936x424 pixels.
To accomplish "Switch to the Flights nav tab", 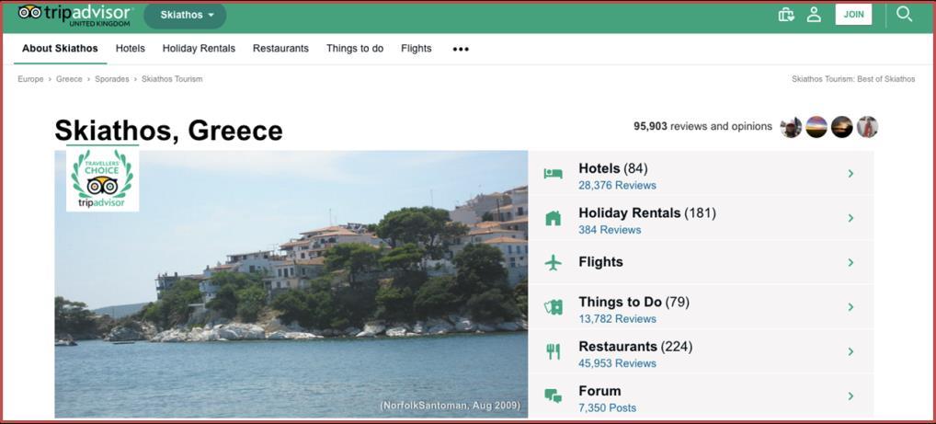I will point(417,49).
